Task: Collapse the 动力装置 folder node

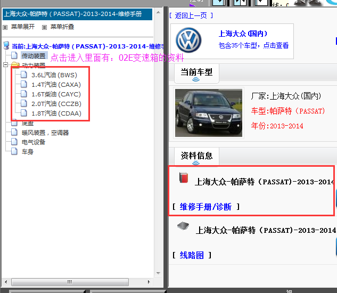Action: (5, 64)
